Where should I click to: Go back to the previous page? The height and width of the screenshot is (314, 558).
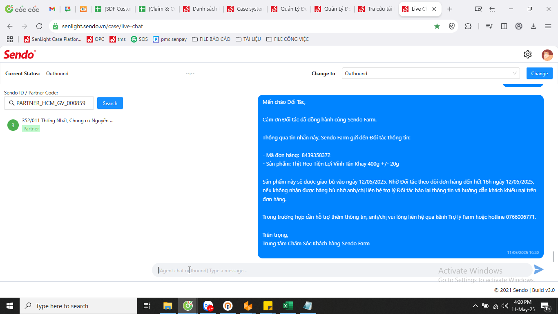(10, 26)
